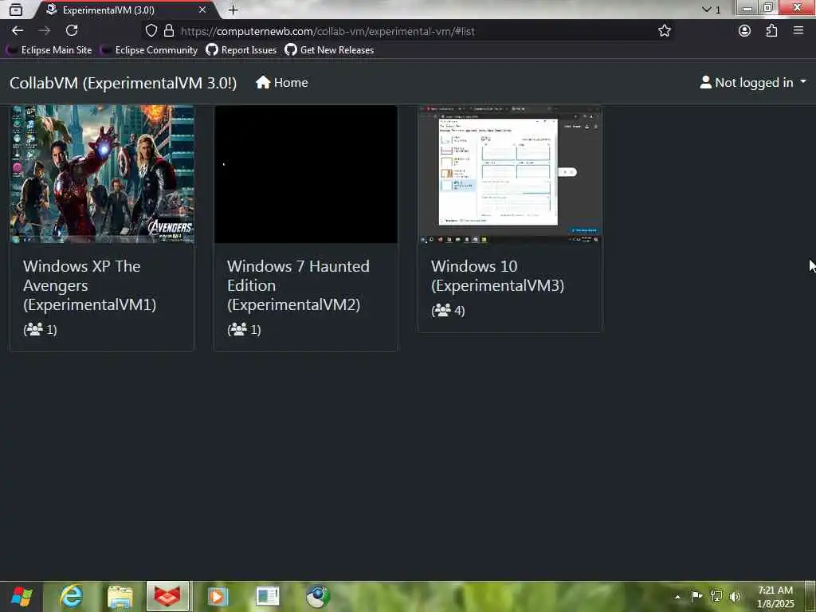The height and width of the screenshot is (612, 816).
Task: Click the tab overview icon at top-left
Action: click(x=16, y=10)
